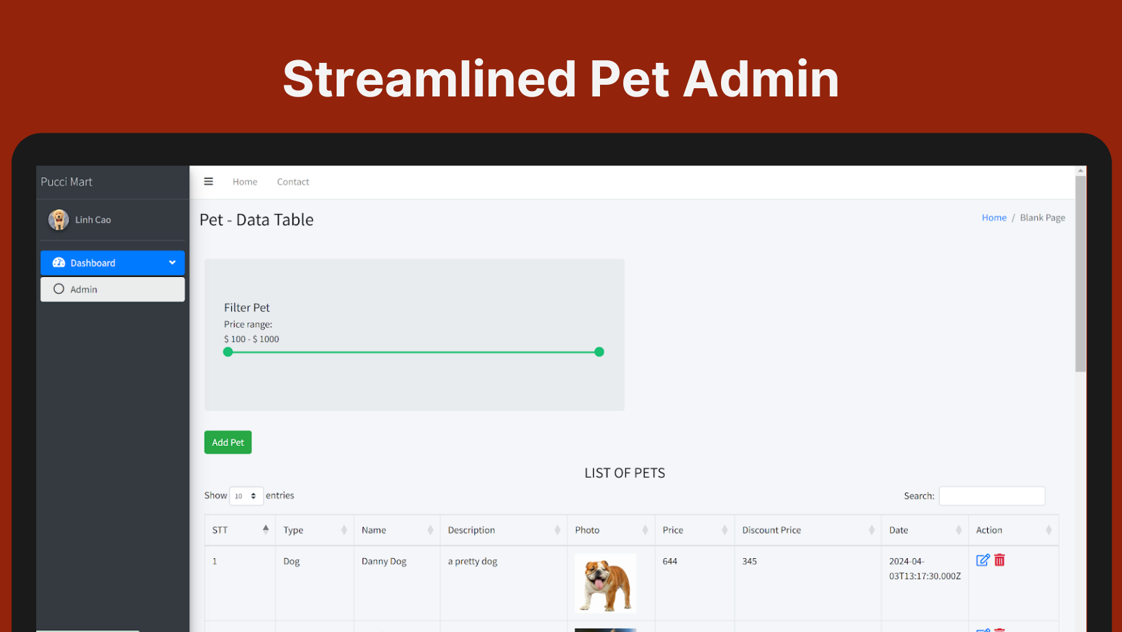Click the Danny Dog bulldog photo thumbnail
The width and height of the screenshot is (1122, 632).
(605, 583)
